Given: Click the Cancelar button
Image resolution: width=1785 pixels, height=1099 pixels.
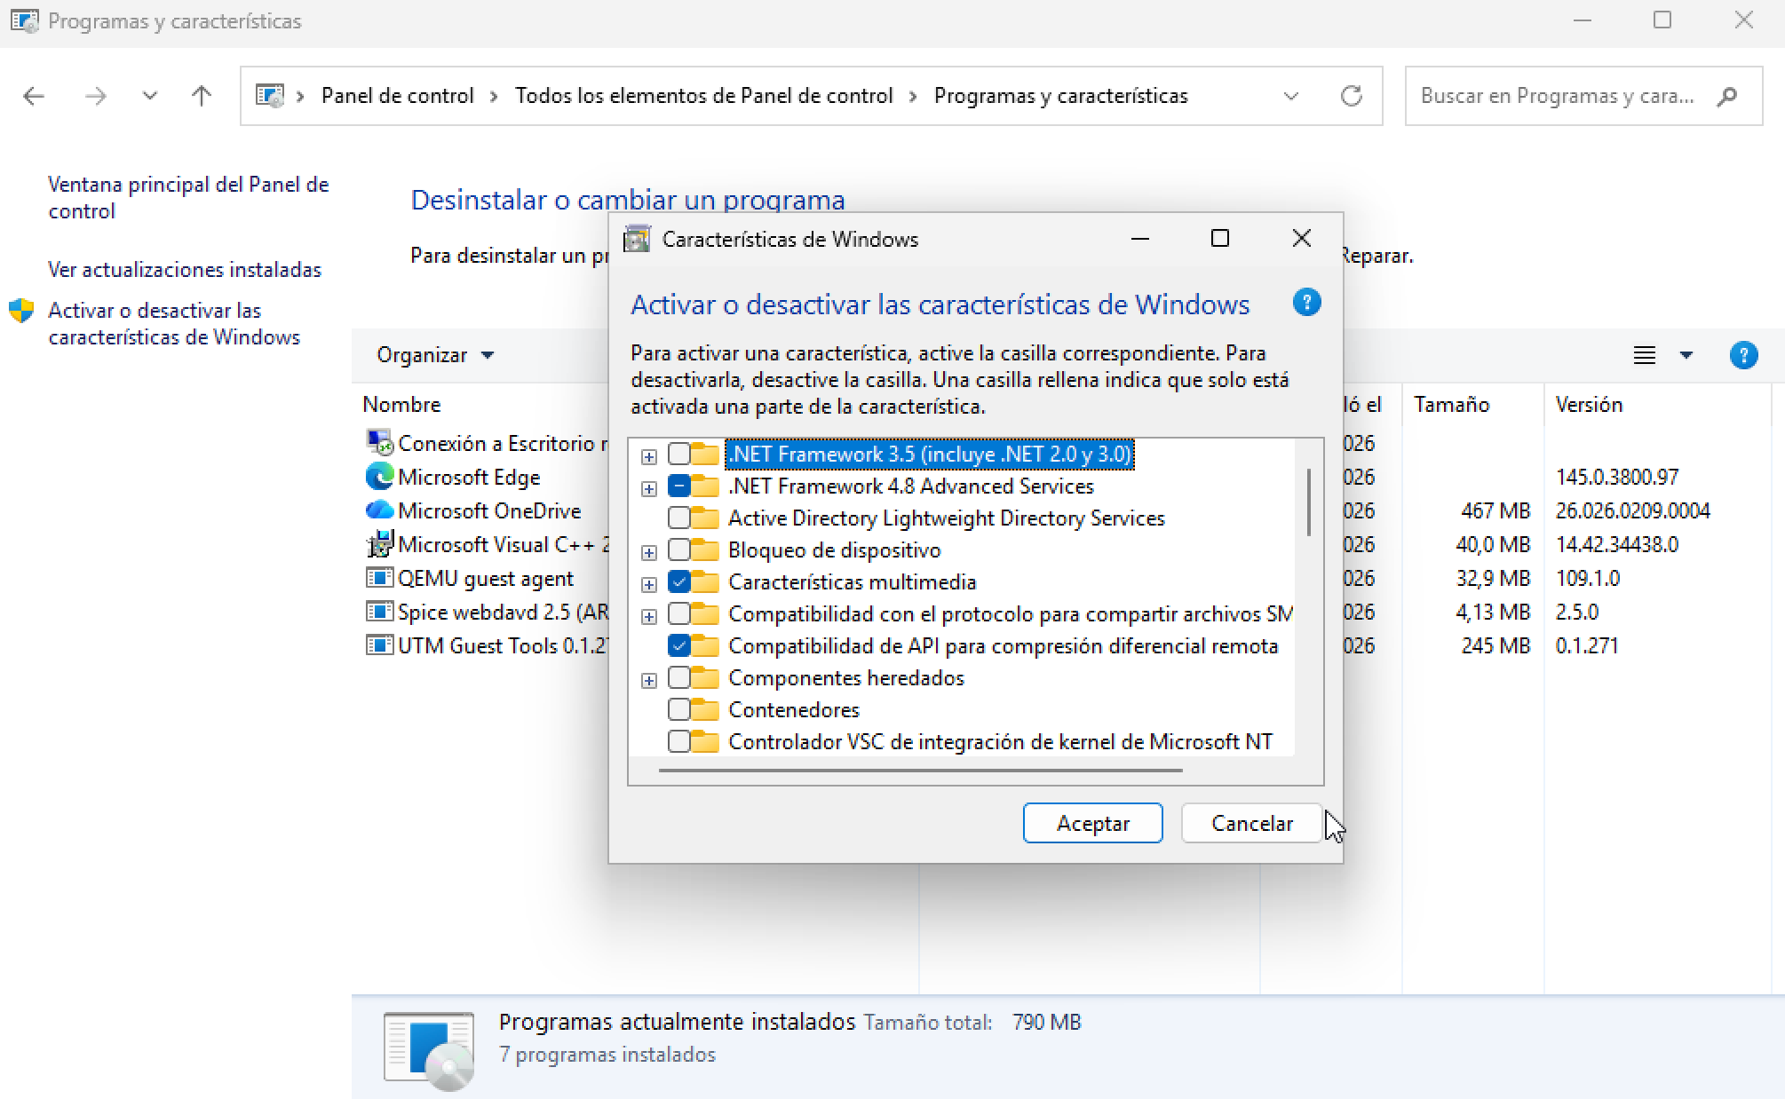Looking at the screenshot, I should point(1251,823).
